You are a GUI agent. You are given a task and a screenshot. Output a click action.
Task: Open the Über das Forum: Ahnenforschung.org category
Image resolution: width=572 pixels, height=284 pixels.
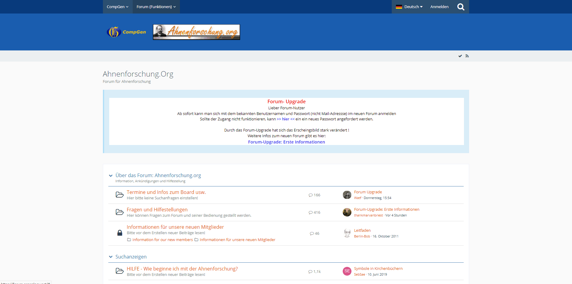[158, 175]
